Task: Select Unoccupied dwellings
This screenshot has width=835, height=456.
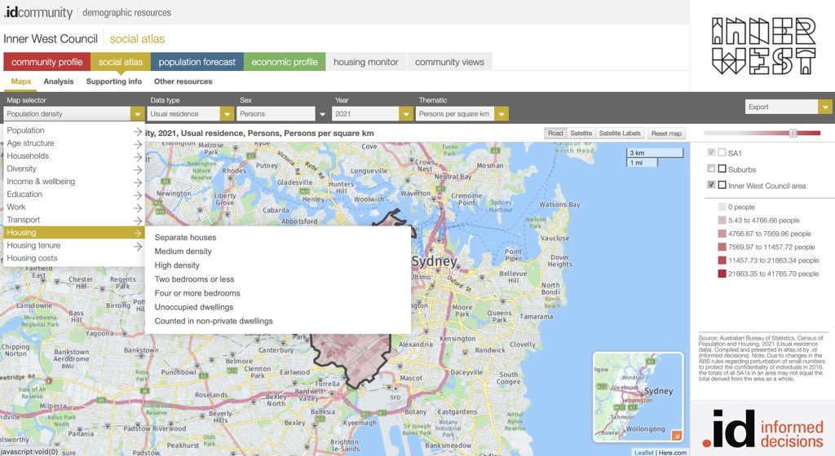Action: pyautogui.click(x=194, y=307)
